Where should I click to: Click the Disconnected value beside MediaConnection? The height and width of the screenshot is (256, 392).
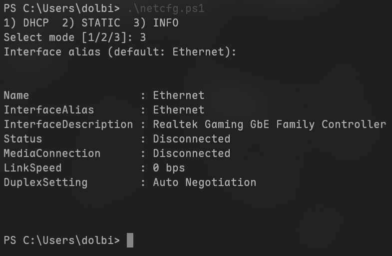191,153
